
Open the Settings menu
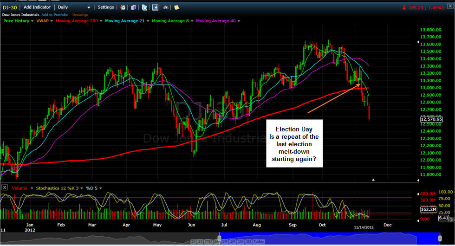pos(106,7)
